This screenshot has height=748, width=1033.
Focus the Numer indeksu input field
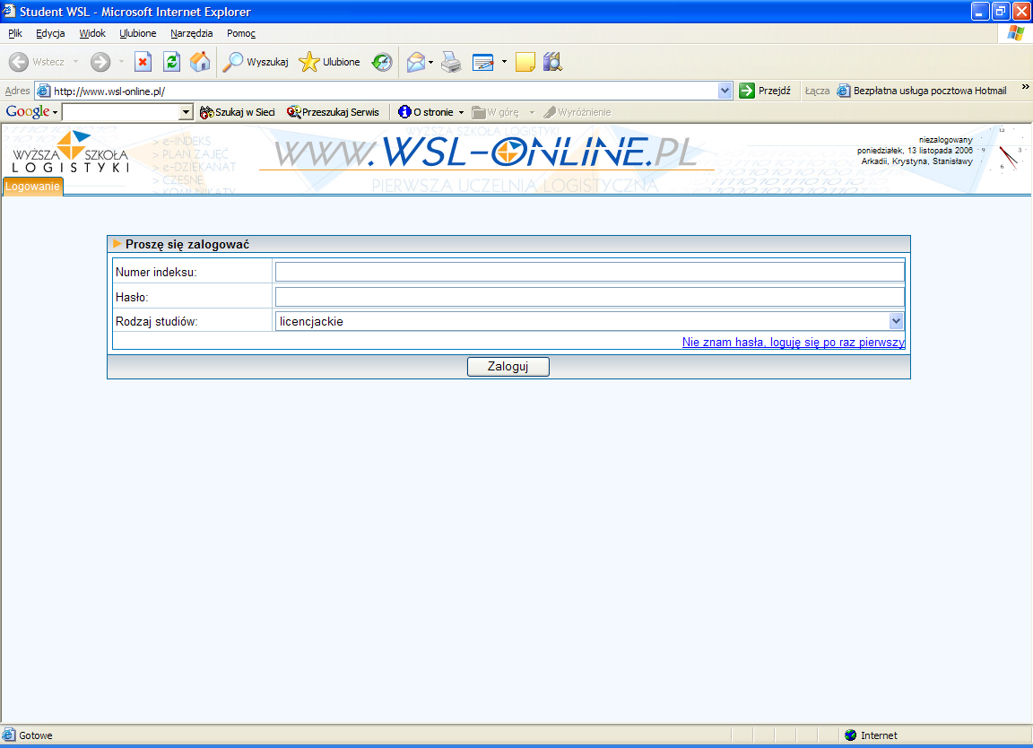[590, 272]
